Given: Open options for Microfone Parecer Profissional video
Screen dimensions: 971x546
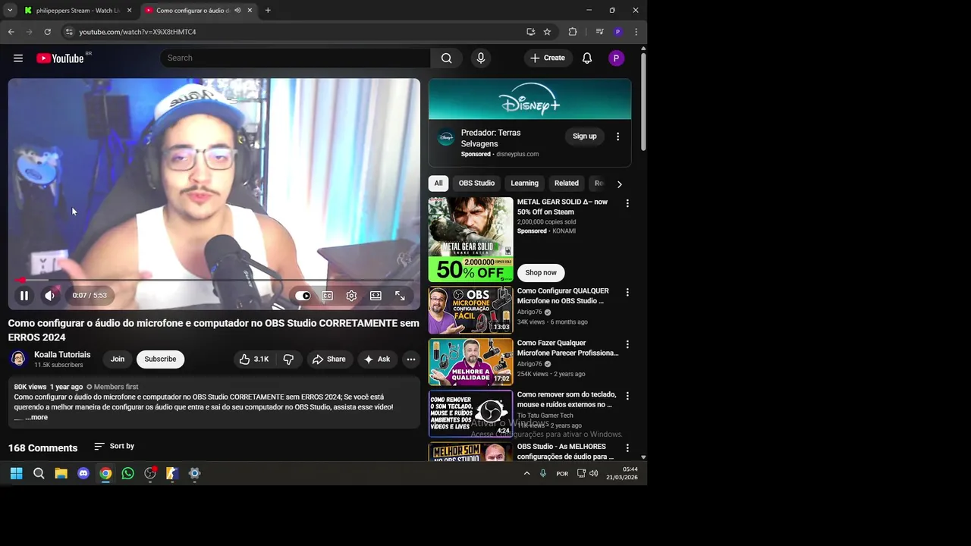Looking at the screenshot, I should [627, 344].
